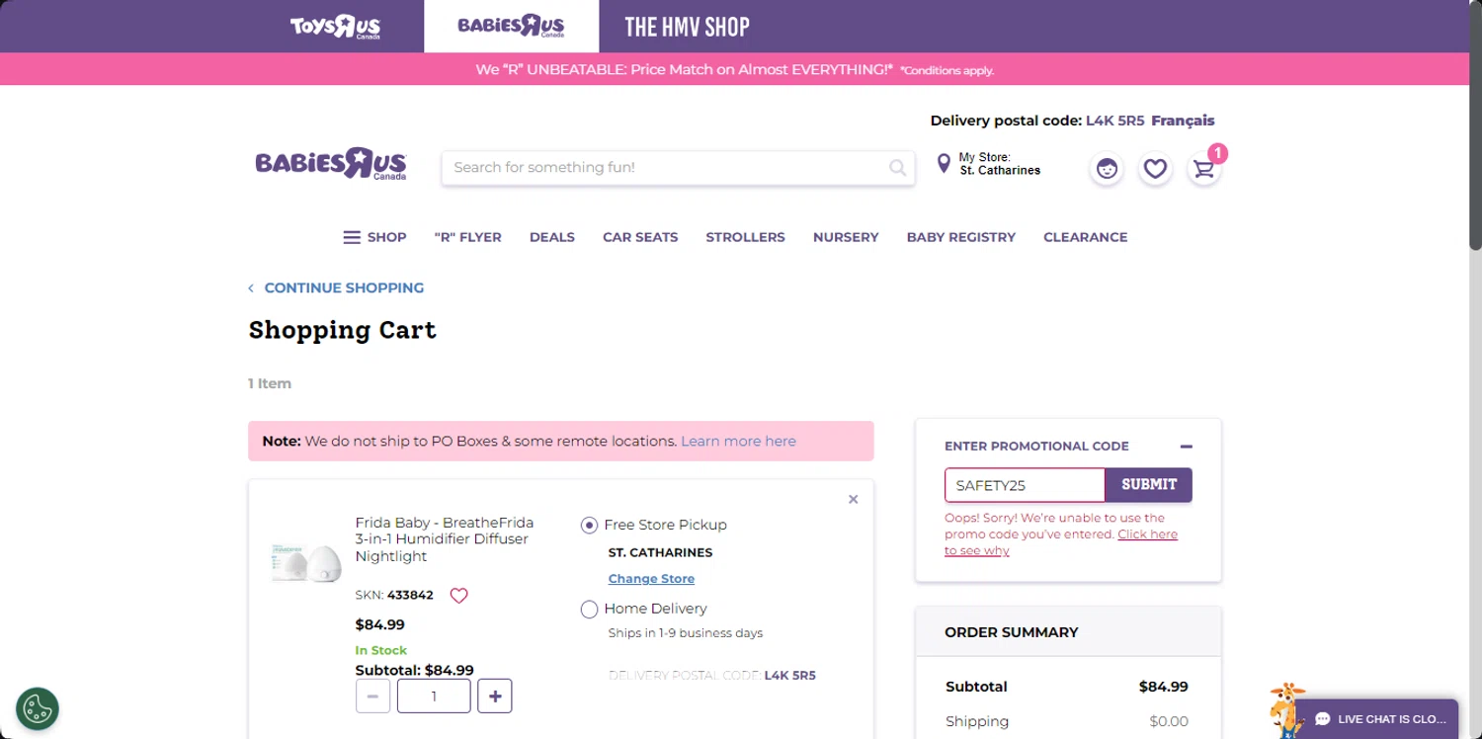Viewport: 1482px width, 739px height.
Task: Click the 1 Item count text
Action: [270, 383]
